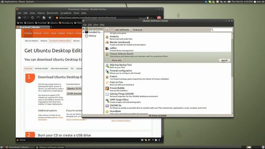The image size is (265, 149).
Task: Click the Netbook link in Ubuntu site header
Action: [x=37, y=33]
